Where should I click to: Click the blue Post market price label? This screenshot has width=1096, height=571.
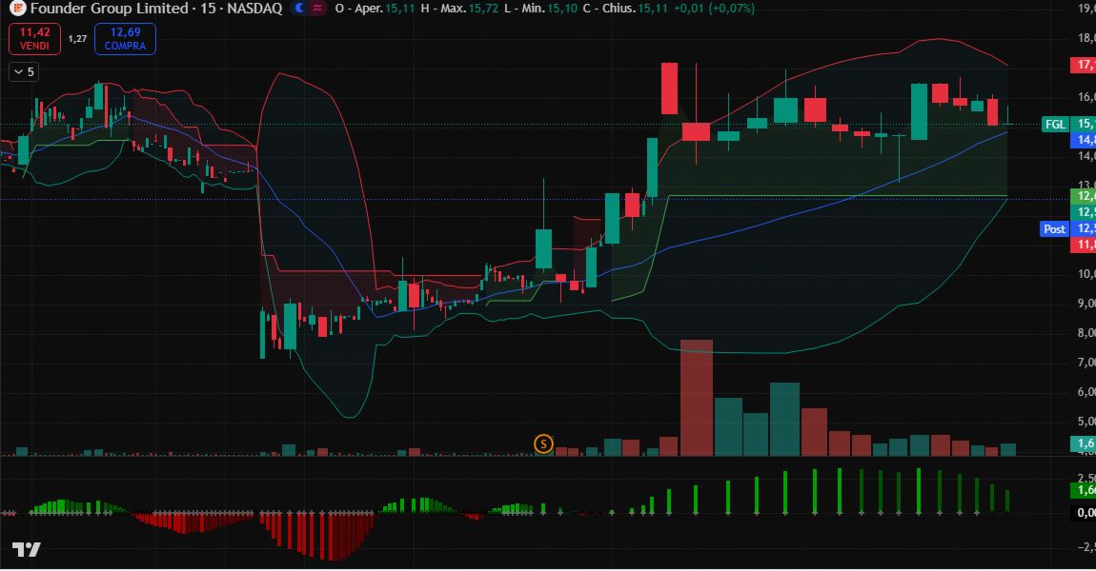point(1053,229)
